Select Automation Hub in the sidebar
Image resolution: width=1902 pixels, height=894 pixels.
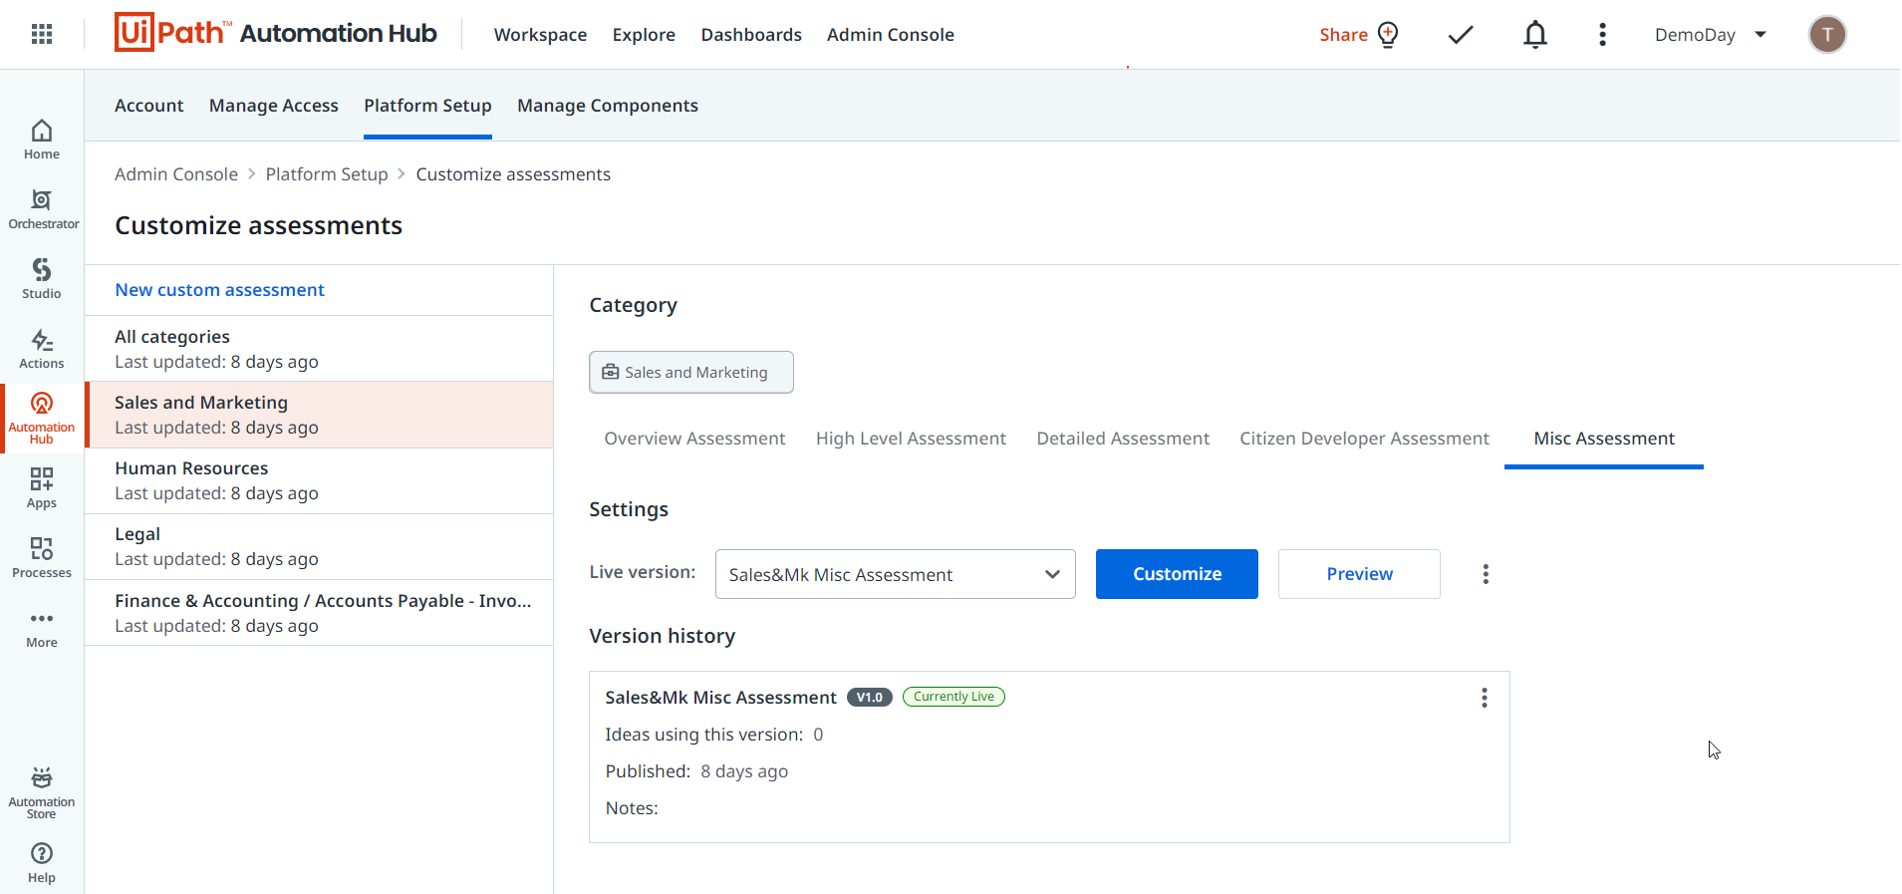click(42, 419)
